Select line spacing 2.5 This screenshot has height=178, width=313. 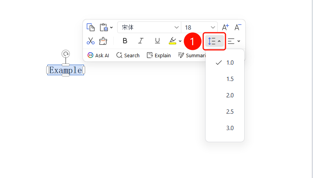coord(225,111)
